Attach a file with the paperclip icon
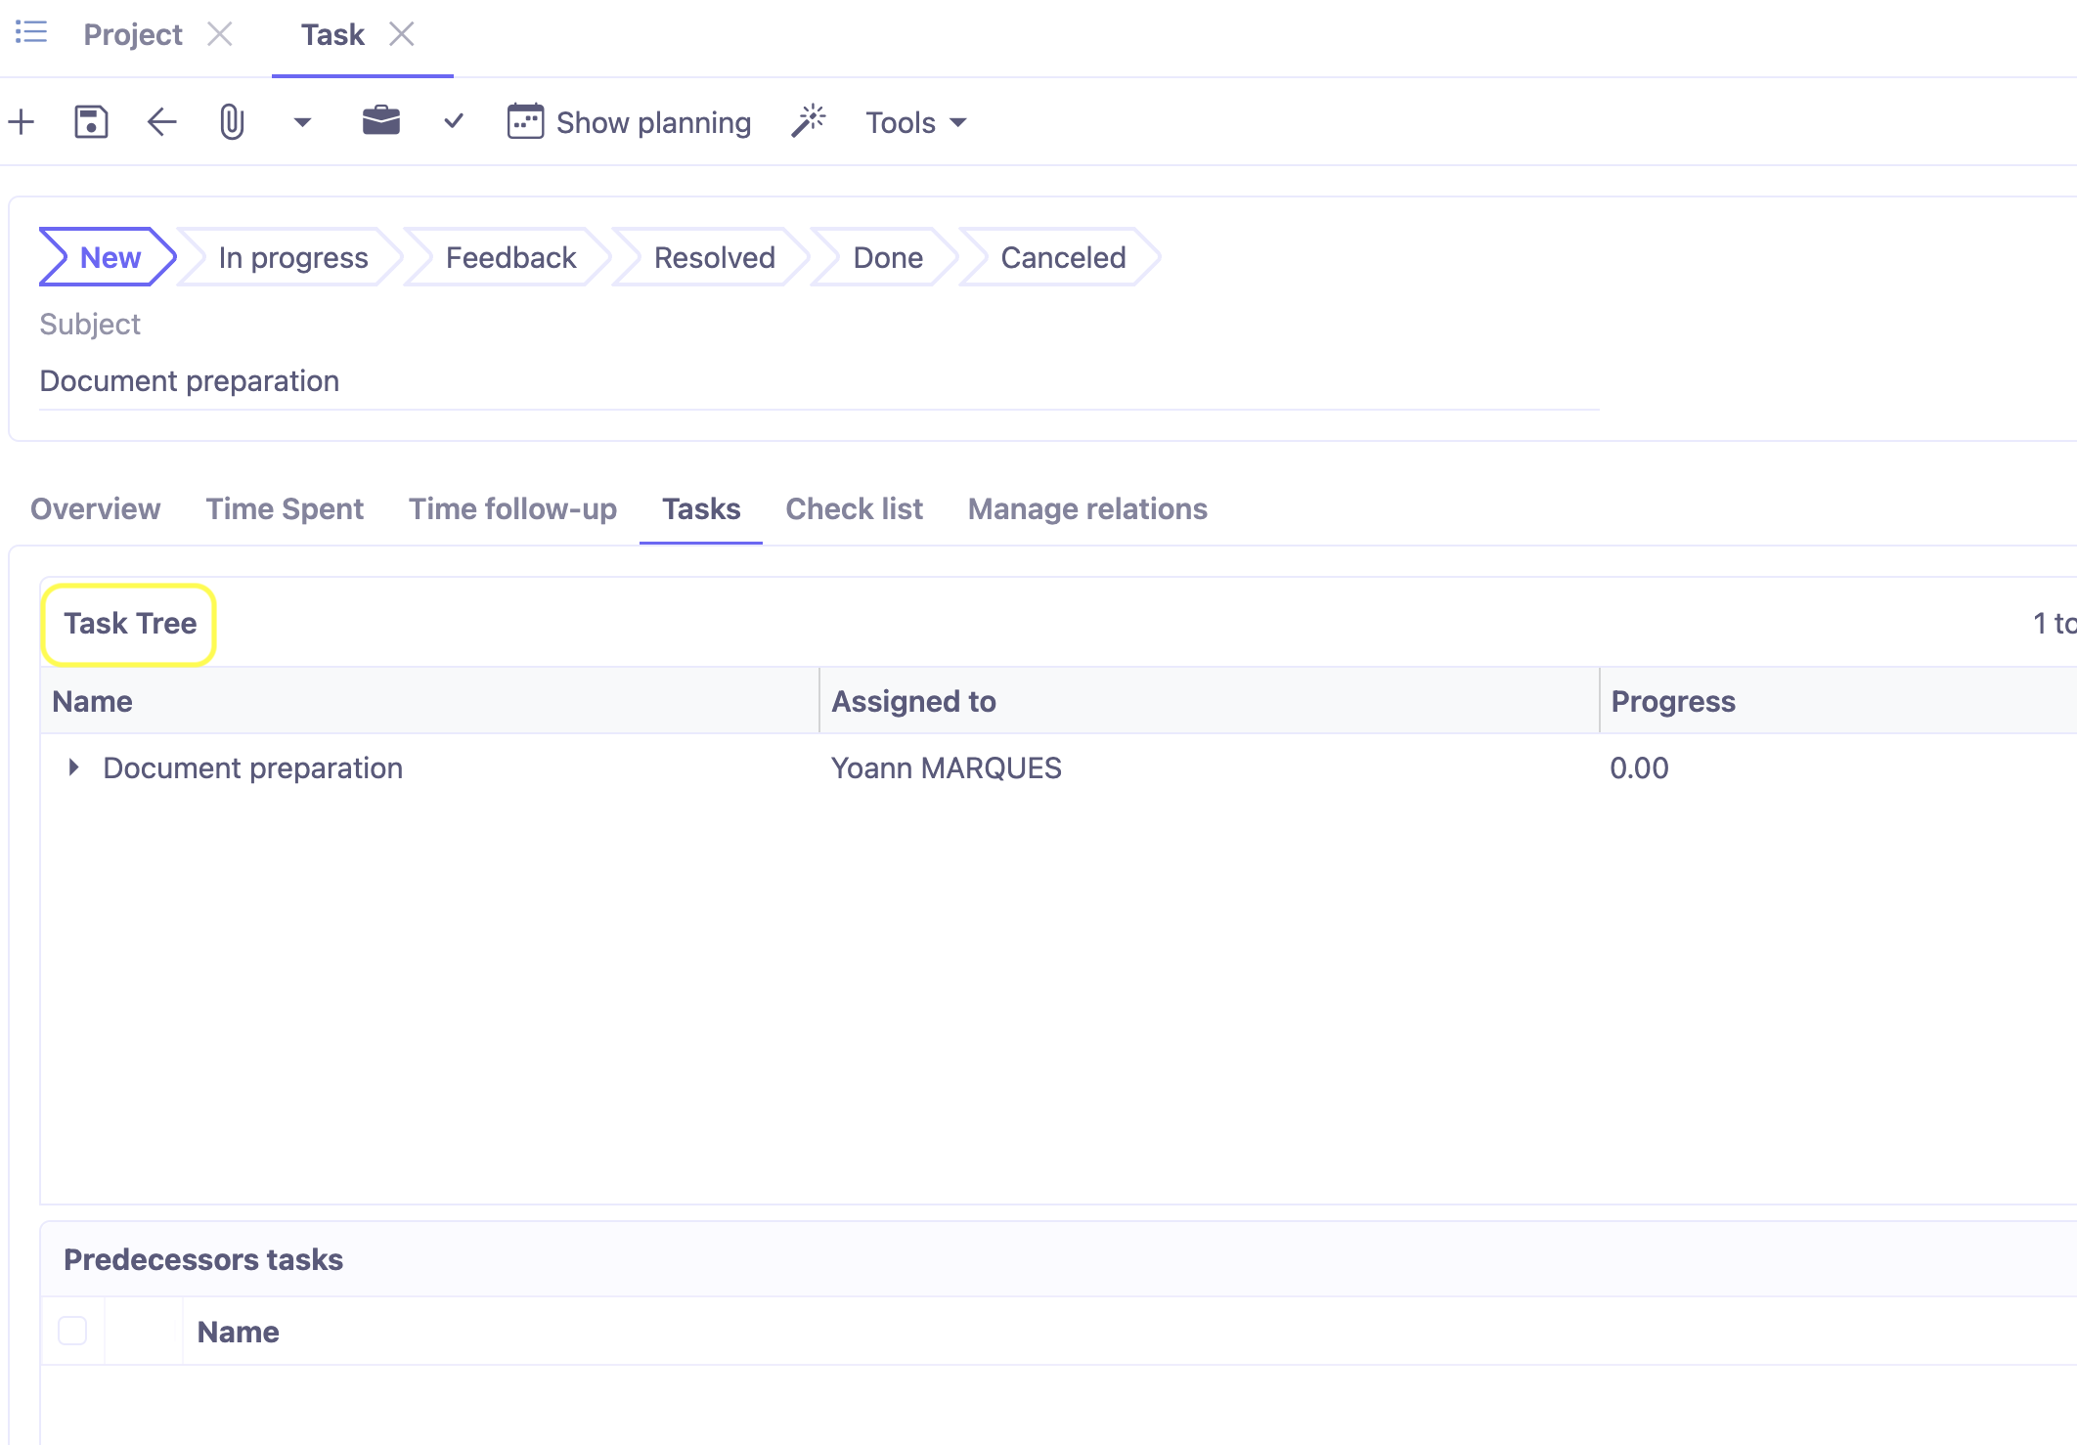Screen dimensions: 2077x1445 coord(231,121)
